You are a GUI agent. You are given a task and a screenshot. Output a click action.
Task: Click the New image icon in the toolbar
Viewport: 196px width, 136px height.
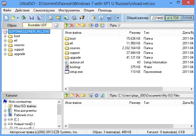(x=7, y=18)
